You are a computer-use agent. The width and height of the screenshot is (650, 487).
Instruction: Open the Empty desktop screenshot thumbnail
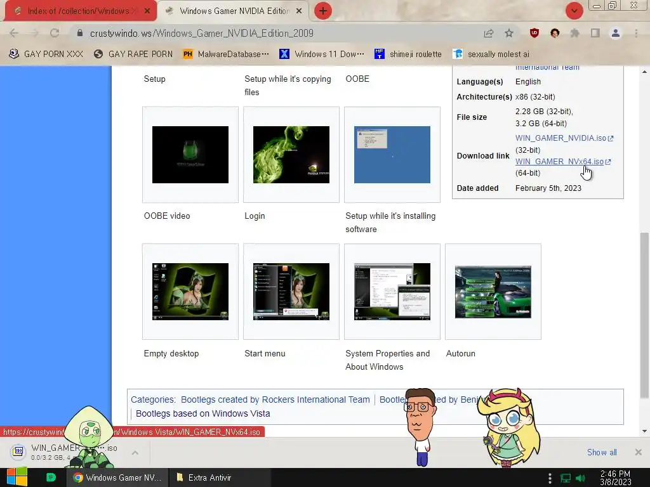190,292
